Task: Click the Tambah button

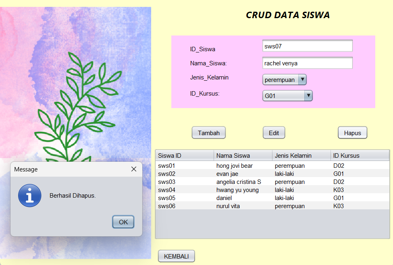Action: click(208, 132)
